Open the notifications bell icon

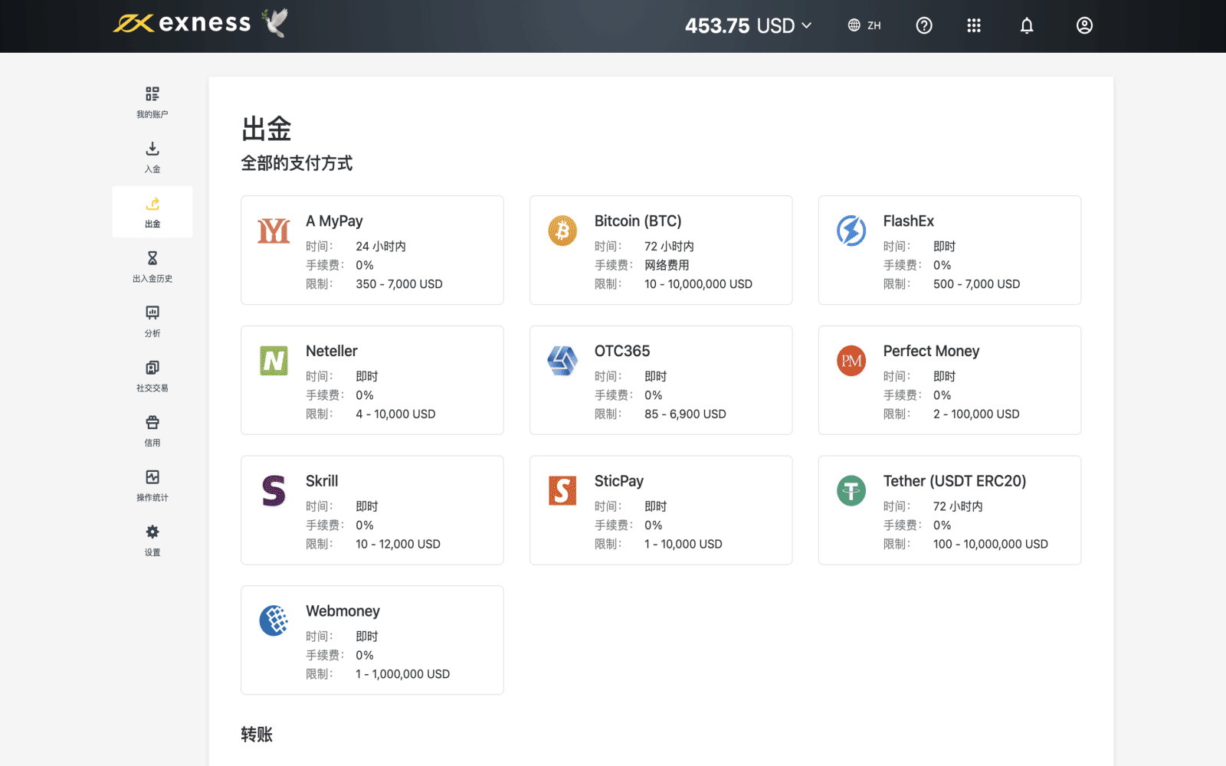coord(1027,25)
